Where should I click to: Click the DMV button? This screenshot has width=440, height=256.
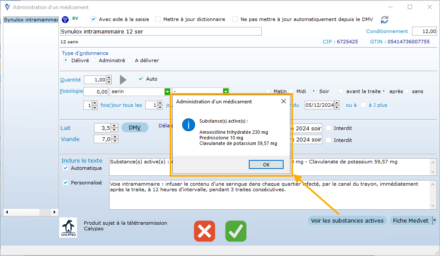(x=134, y=128)
